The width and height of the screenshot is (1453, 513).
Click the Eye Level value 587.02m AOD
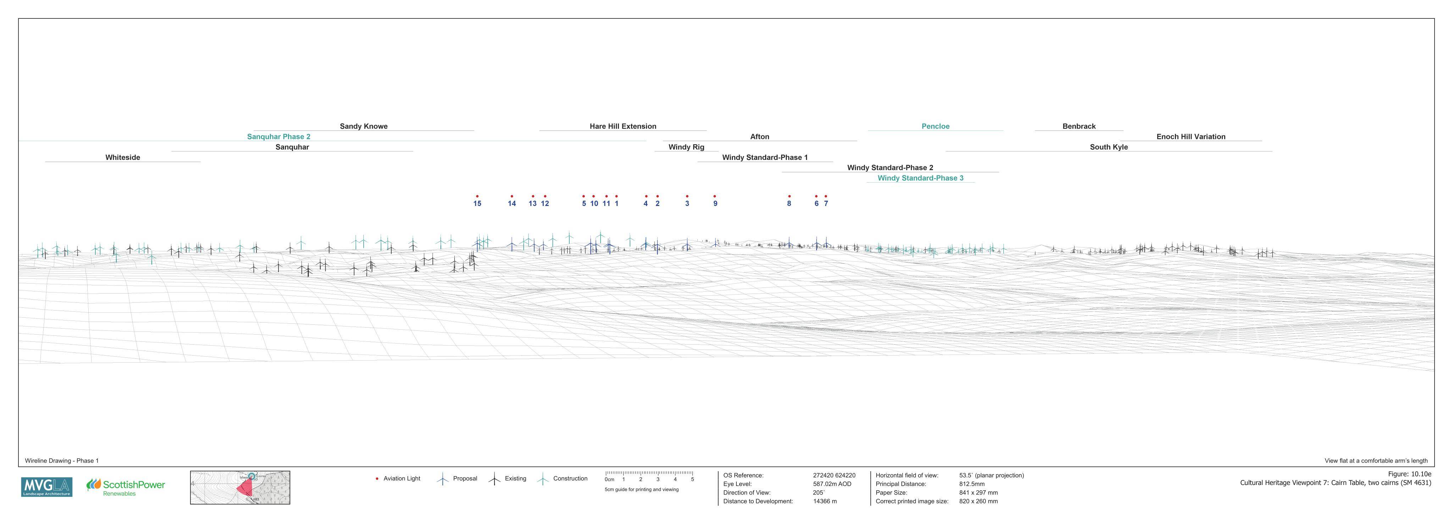pos(832,484)
